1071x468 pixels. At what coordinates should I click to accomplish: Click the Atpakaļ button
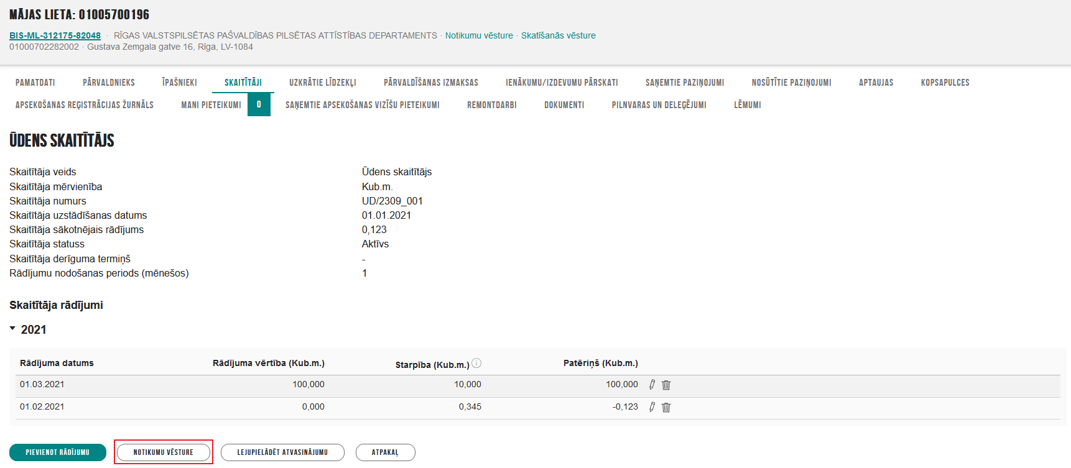(x=385, y=452)
